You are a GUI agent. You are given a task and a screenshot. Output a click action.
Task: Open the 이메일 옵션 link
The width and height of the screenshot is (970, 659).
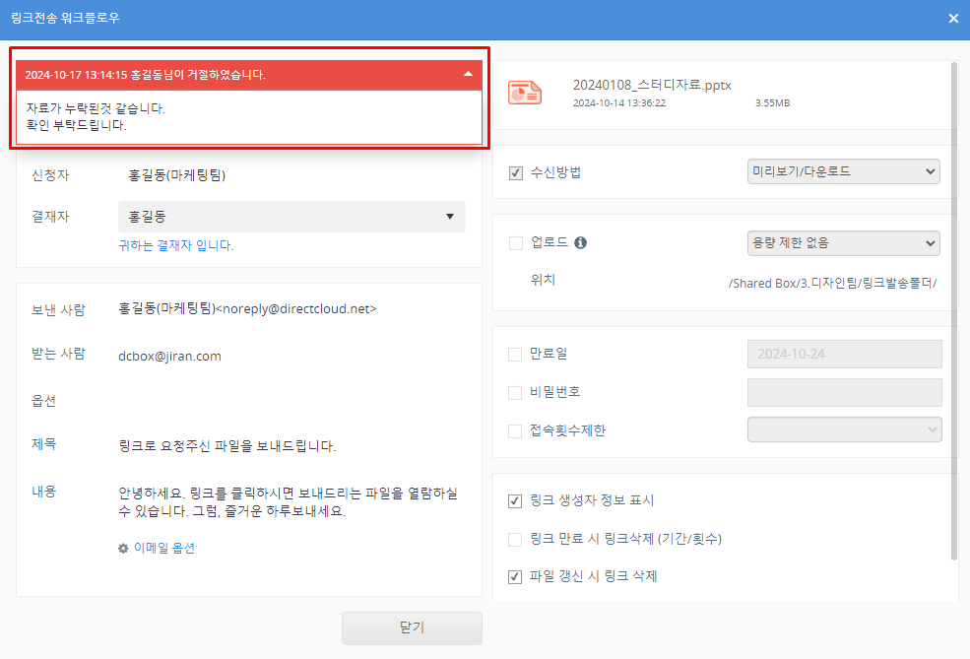(x=163, y=549)
